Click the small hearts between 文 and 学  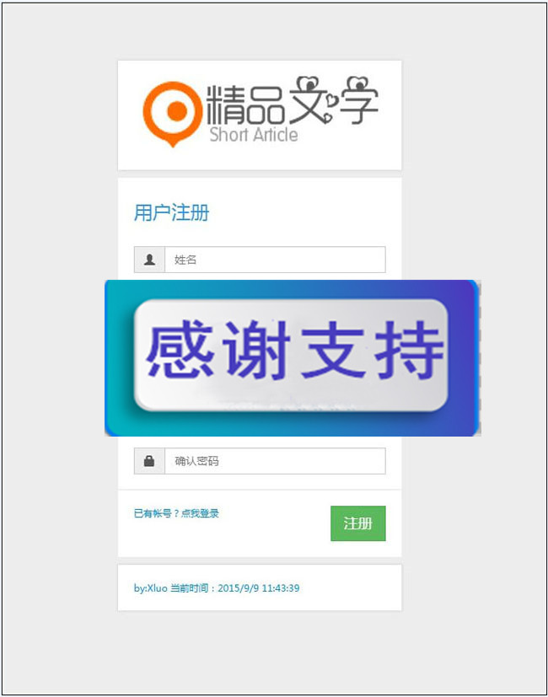coord(329,109)
